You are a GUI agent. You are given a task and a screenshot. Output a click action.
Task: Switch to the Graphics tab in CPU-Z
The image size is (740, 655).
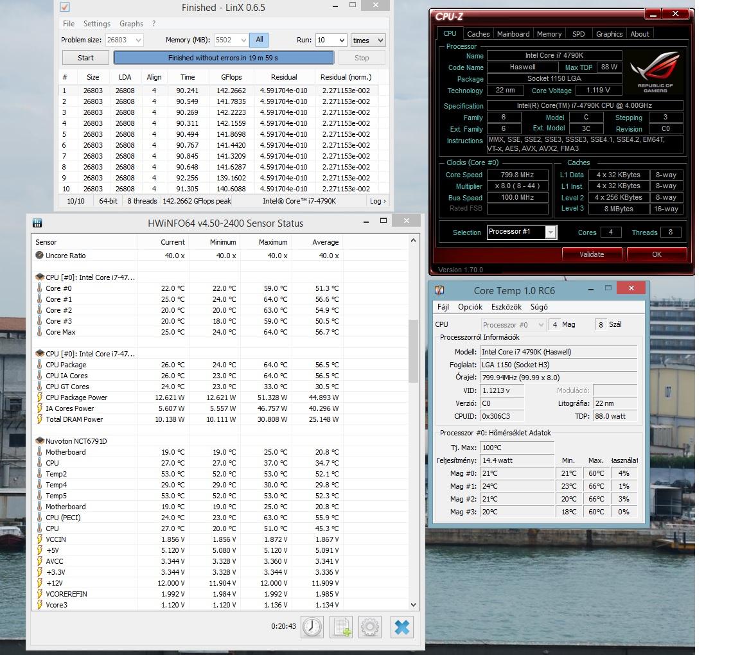609,34
